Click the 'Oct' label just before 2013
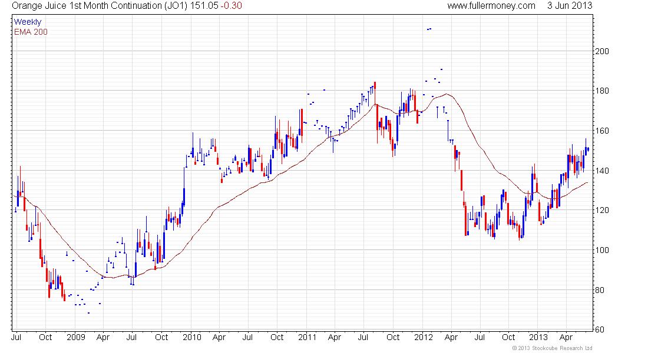 click(508, 337)
